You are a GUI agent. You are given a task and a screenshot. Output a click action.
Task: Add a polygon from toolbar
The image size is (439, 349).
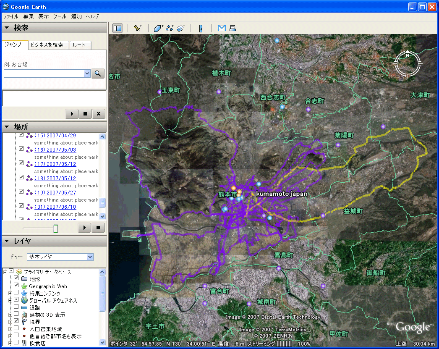tap(159, 28)
